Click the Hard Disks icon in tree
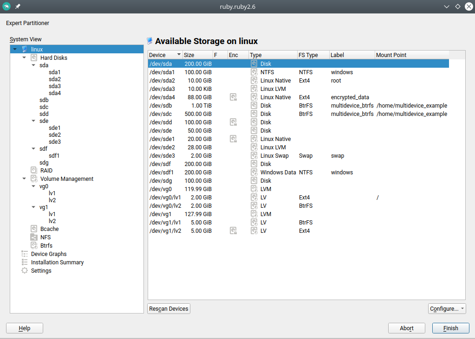475x339 pixels. (34, 58)
